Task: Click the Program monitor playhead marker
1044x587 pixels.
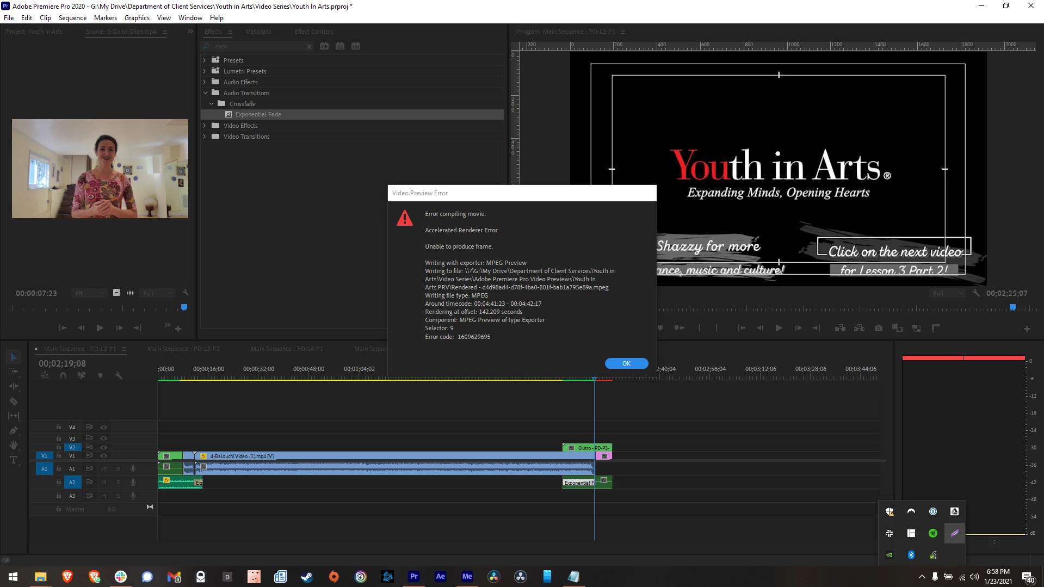Action: tap(1012, 307)
